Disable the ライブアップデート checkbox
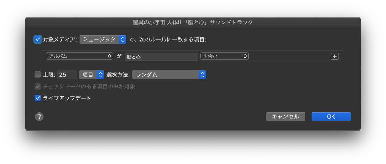The width and height of the screenshot is (386, 164). point(38,98)
